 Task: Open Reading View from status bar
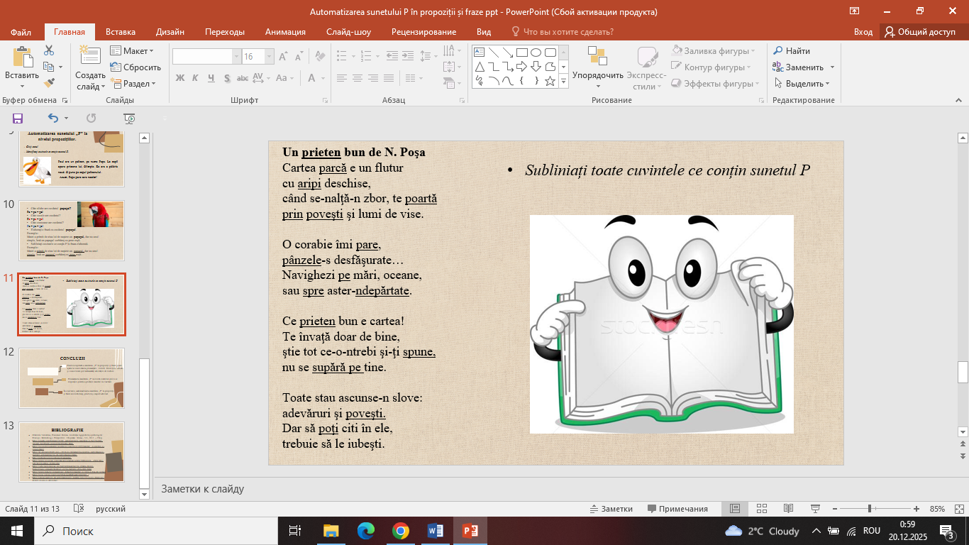coord(788,509)
